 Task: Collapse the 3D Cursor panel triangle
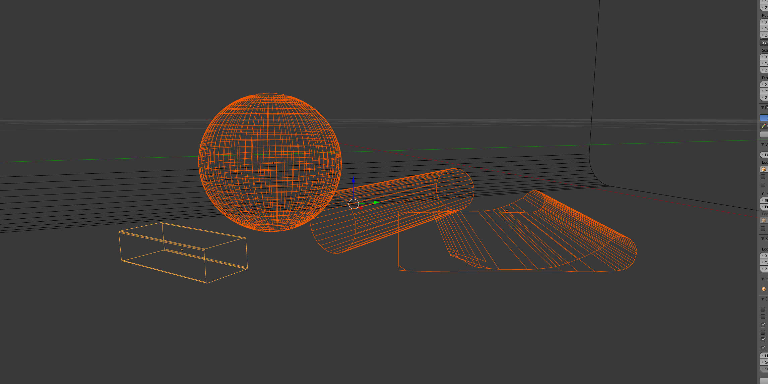click(763, 239)
